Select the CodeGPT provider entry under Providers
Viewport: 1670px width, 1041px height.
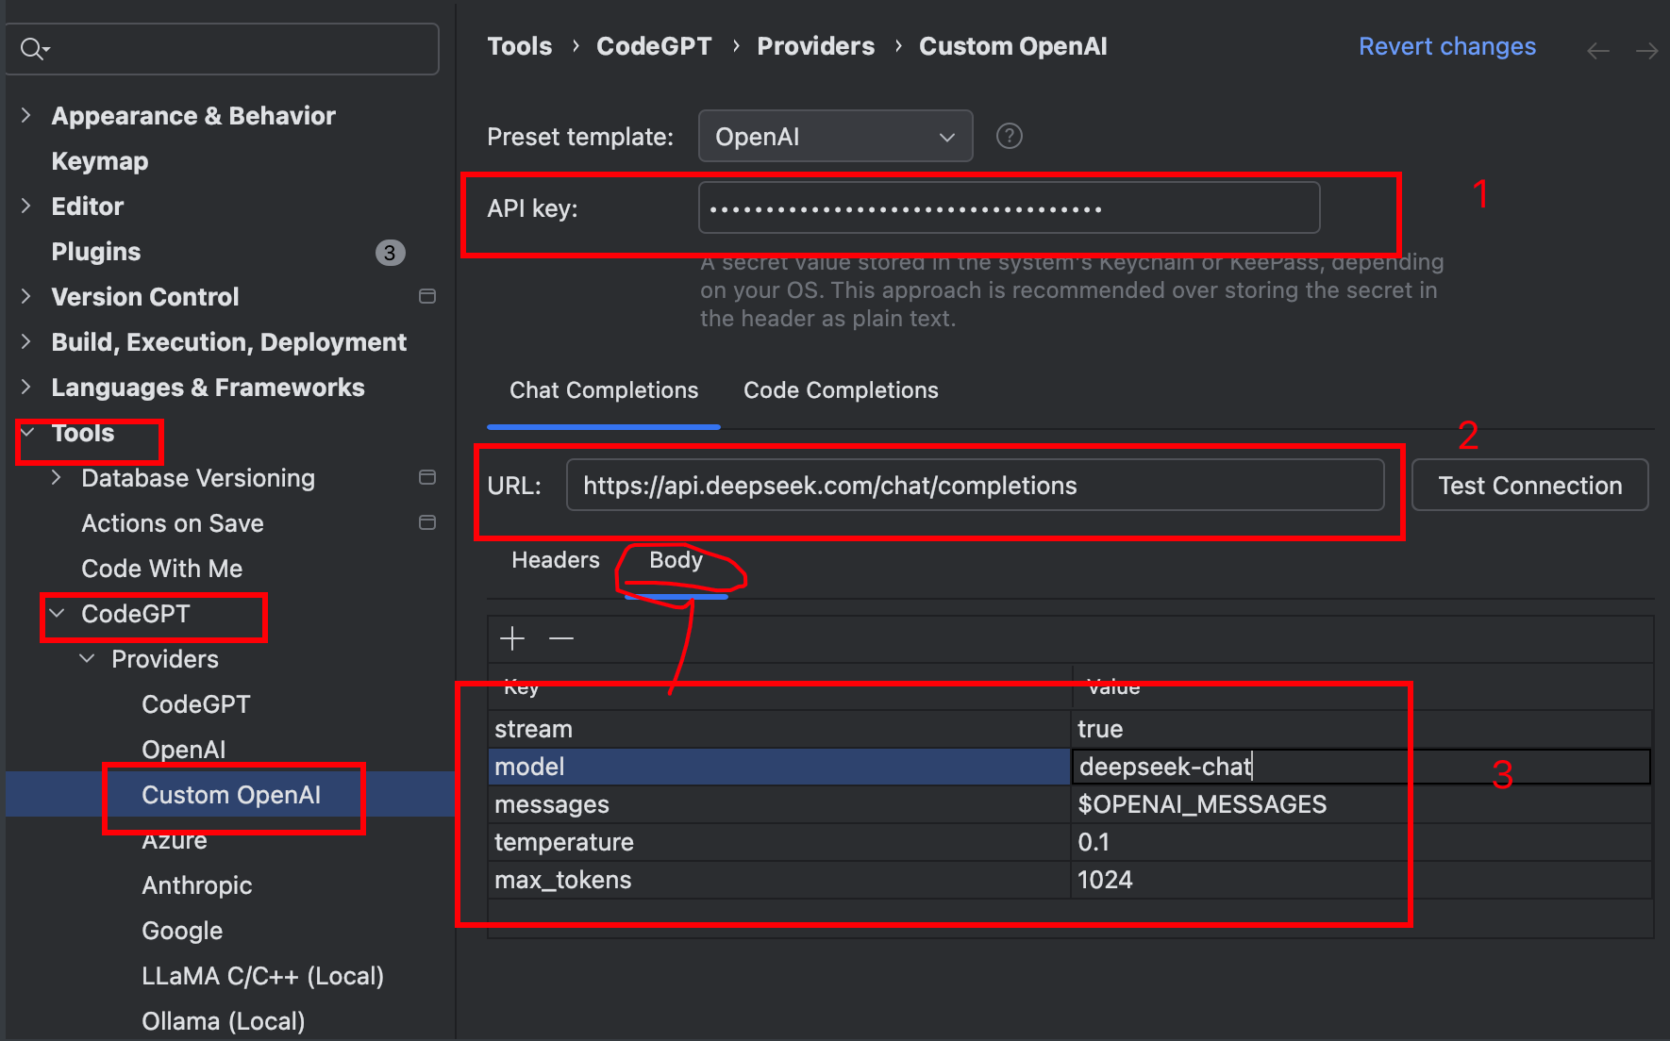[x=196, y=704]
